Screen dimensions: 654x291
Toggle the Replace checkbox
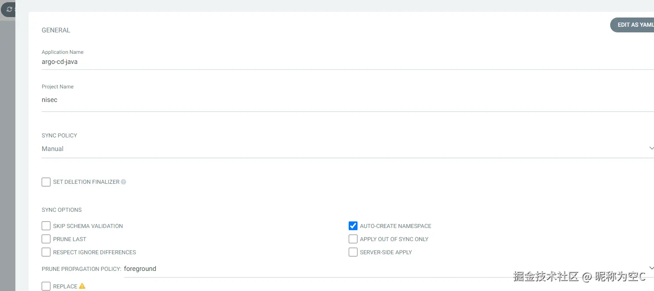tap(46, 286)
